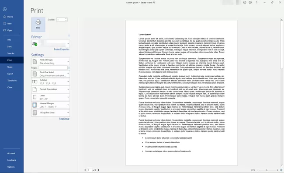The height and width of the screenshot is (173, 284).
Task: Click the 81% zoom level
Action: tap(253, 170)
